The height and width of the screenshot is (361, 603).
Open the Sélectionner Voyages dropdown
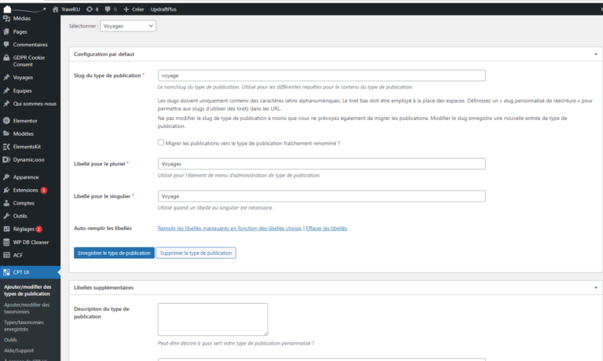(128, 26)
